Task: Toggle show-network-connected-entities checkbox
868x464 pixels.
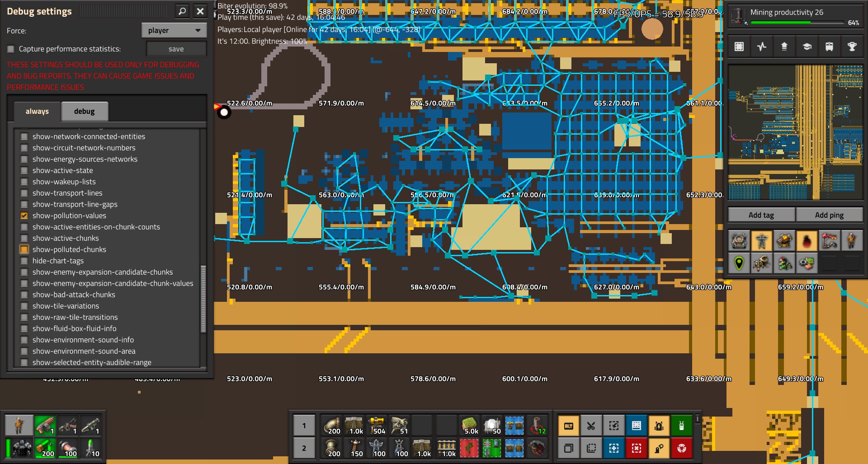Action: (x=24, y=136)
